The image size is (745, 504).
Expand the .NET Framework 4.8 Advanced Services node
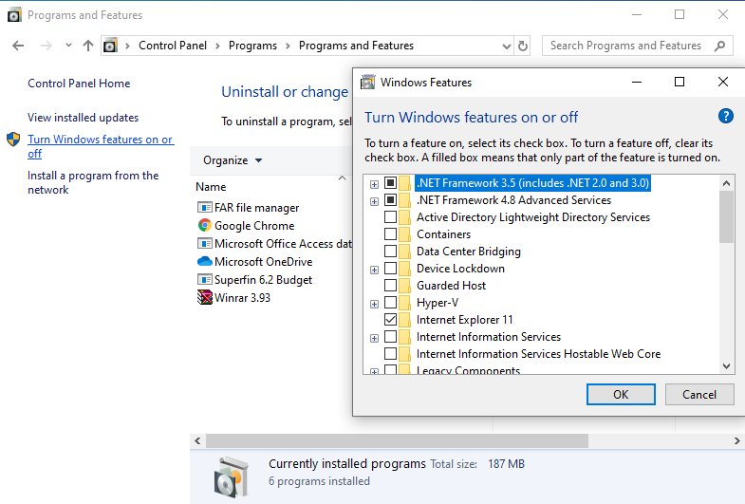pyautogui.click(x=375, y=201)
